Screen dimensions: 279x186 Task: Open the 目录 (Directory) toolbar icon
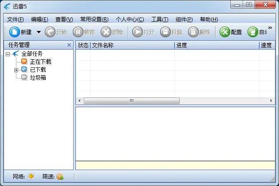click(x=165, y=32)
